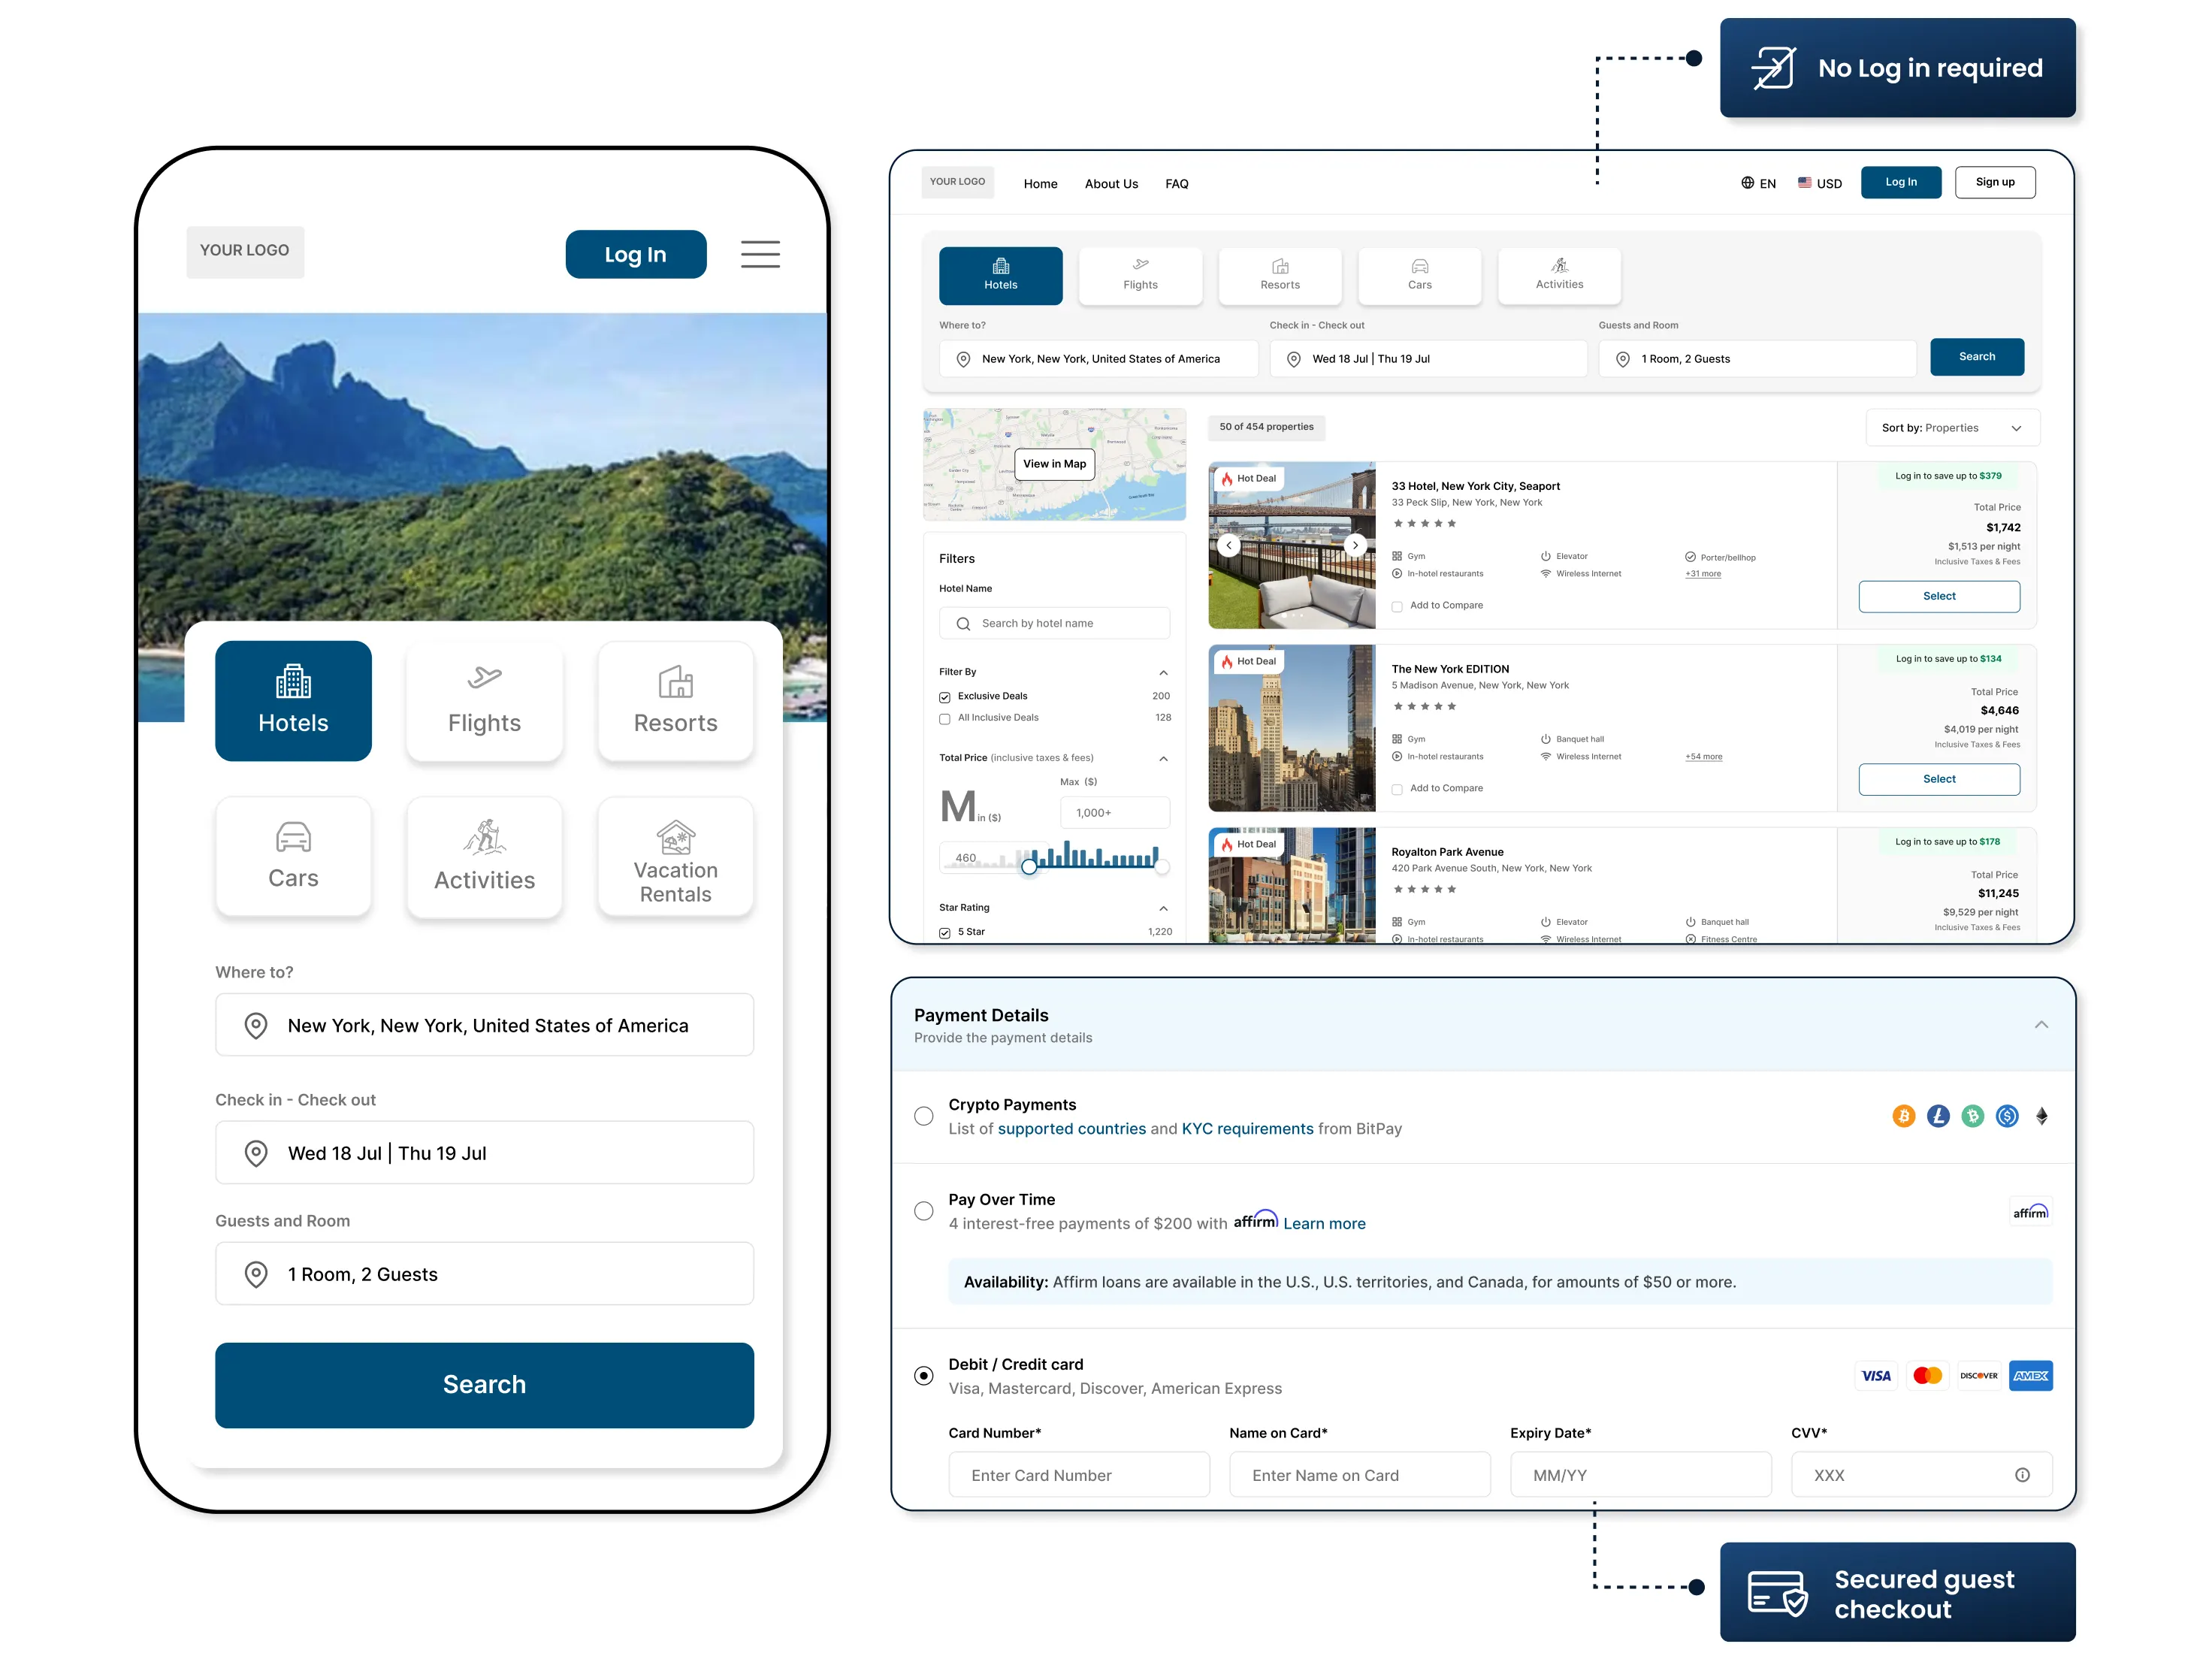Viewport: 2212px width, 1659px height.
Task: Click the Hot Deal badge on 33 Hotel
Action: point(1249,479)
